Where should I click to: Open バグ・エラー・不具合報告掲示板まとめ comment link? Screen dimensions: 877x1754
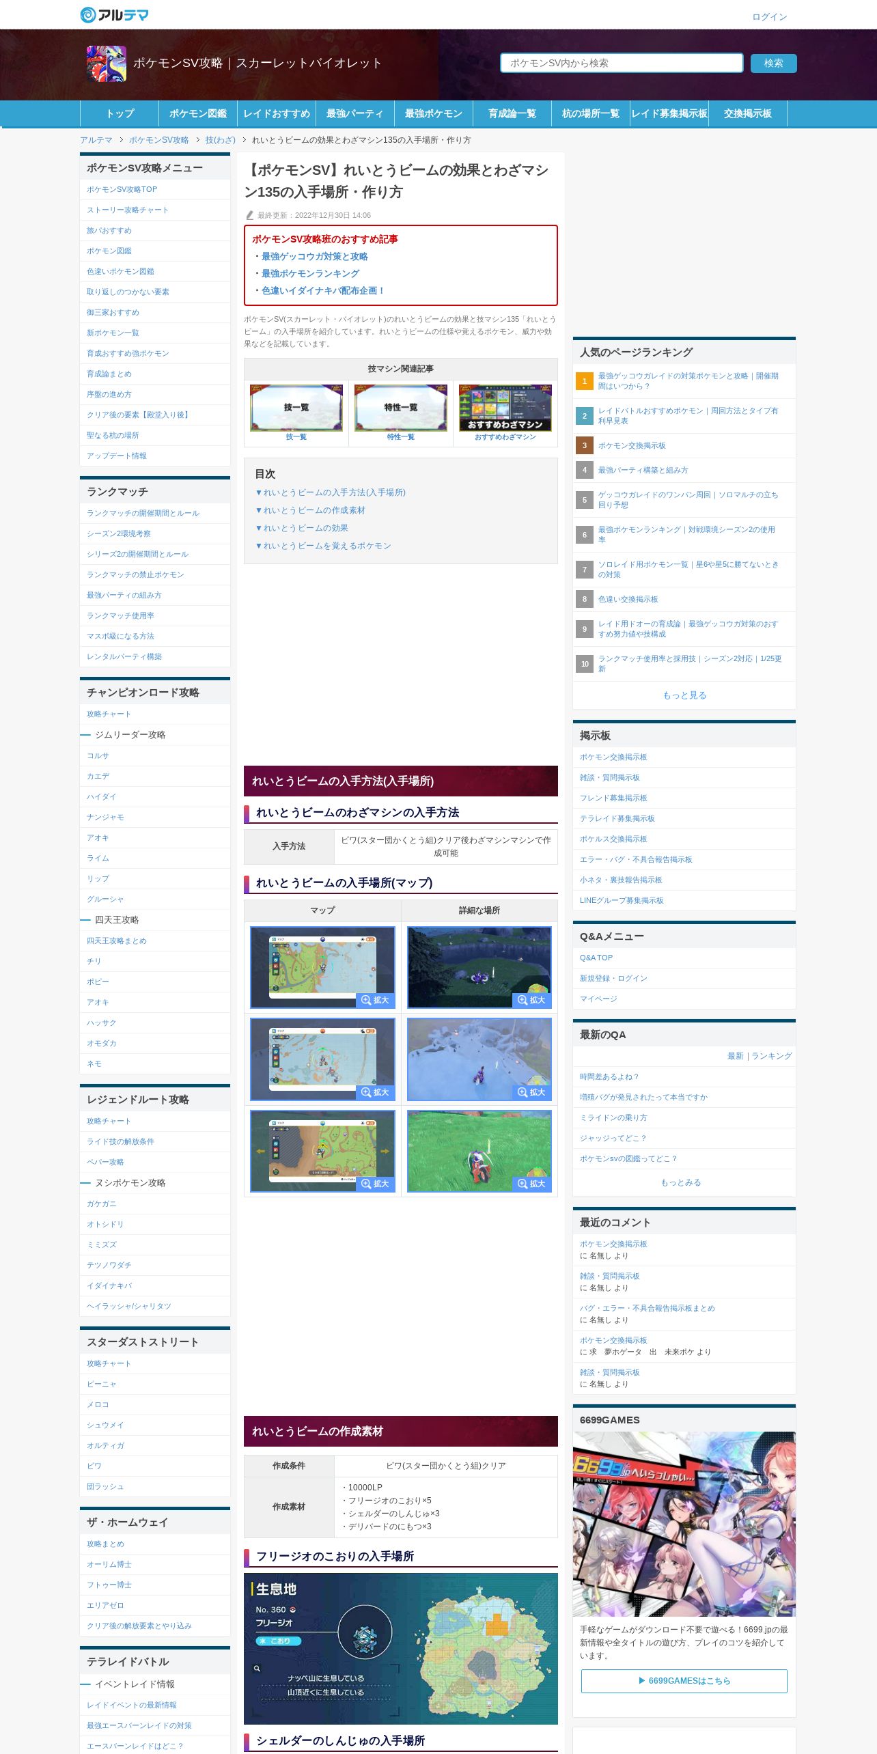(647, 1308)
